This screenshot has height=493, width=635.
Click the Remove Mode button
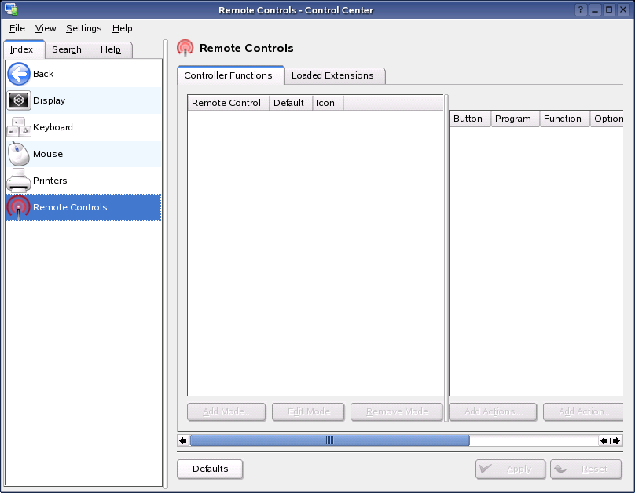click(396, 411)
